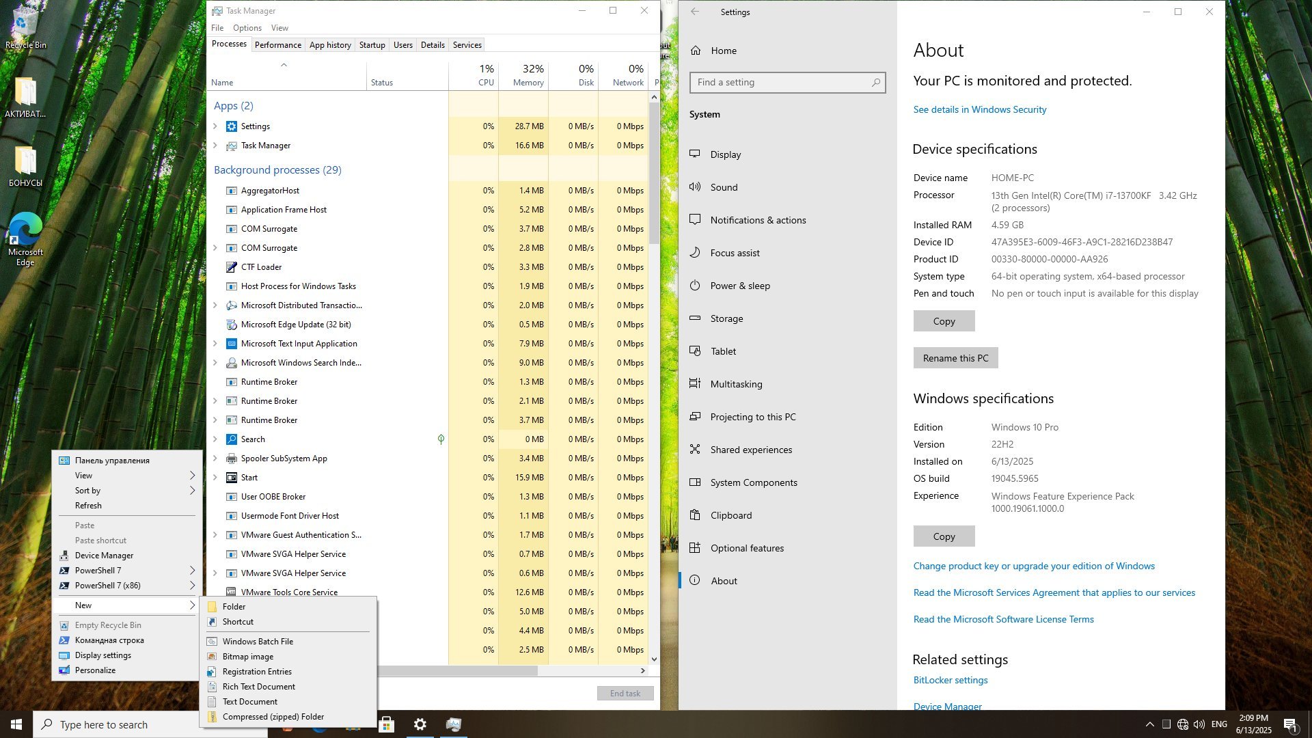Choose Refresh in the desktop context menu

pos(127,506)
